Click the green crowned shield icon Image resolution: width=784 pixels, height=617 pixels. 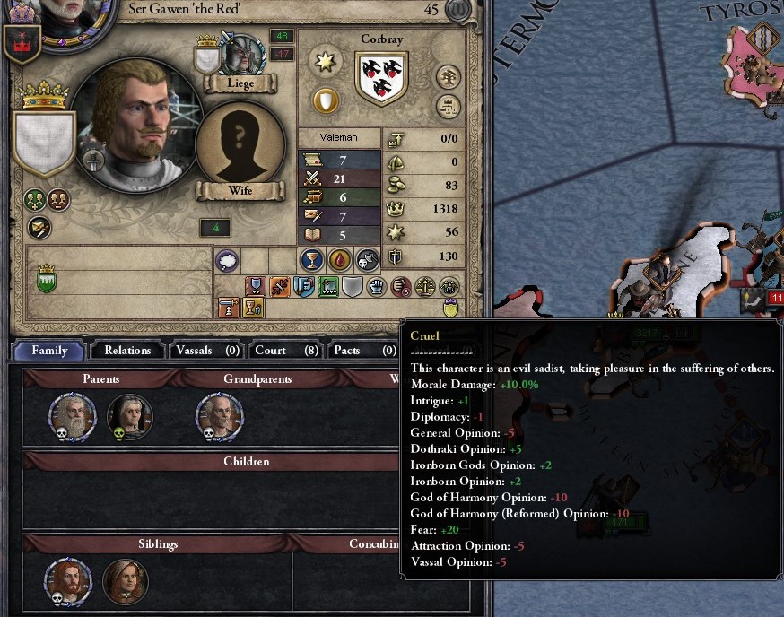pos(46,278)
